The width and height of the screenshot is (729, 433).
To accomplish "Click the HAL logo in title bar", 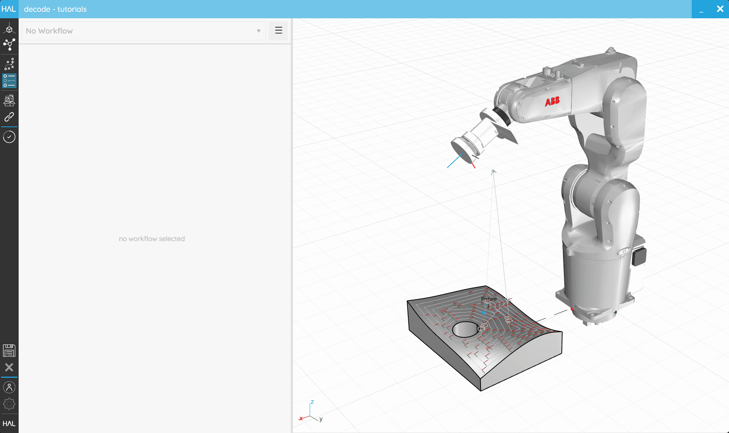I will pos(9,9).
